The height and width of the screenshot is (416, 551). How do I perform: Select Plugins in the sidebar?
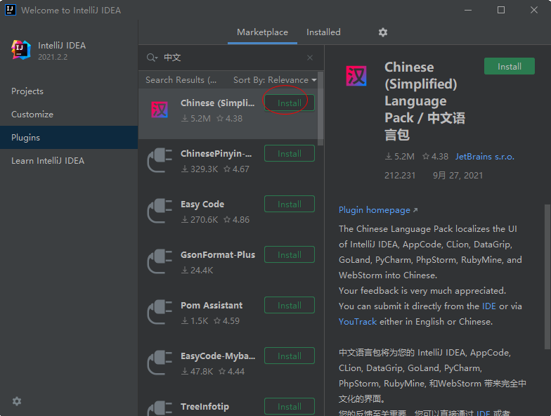click(69, 138)
